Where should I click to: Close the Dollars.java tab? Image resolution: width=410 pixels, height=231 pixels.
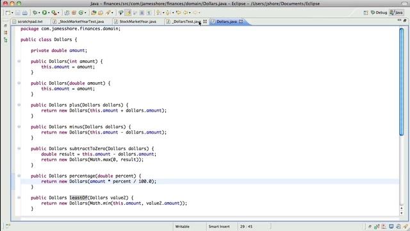pos(241,21)
